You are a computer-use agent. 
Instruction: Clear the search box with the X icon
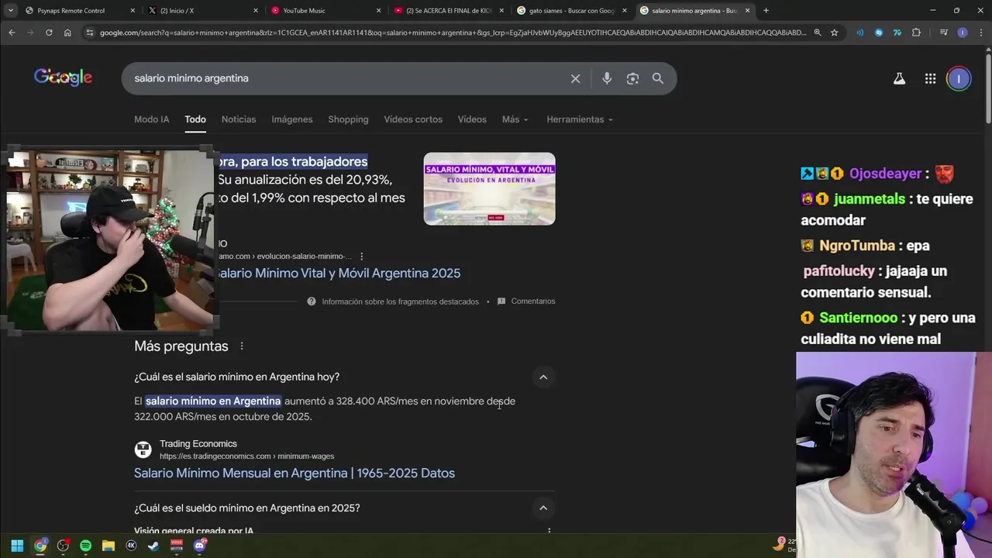coord(575,78)
